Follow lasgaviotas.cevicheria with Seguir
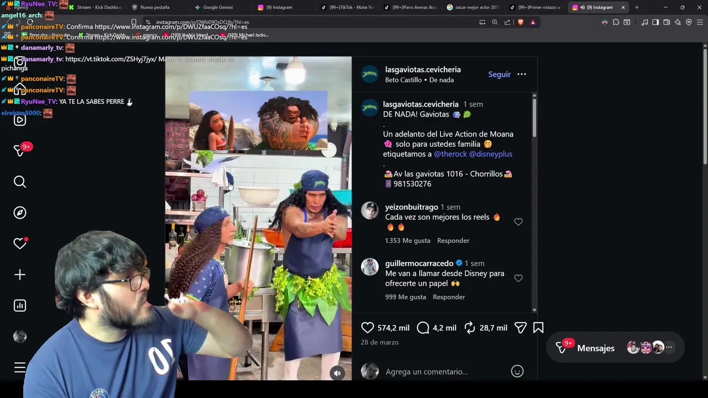Viewport: 708px width, 398px height. (x=499, y=74)
